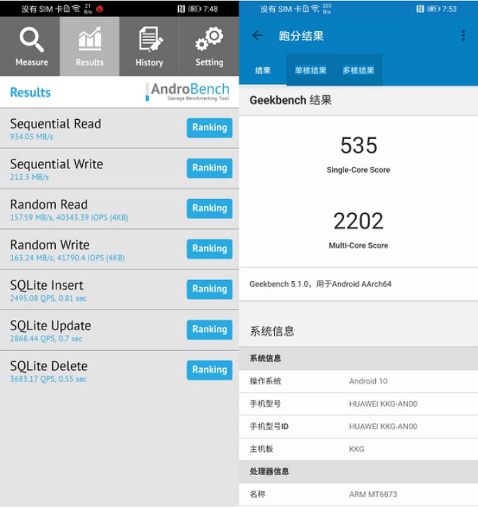Click the SQLite Delete 3683.17 QPS value
Image resolution: width=478 pixels, height=508 pixels.
click(48, 379)
